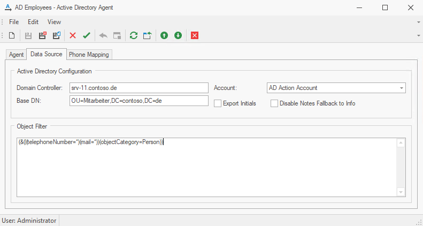Screen dimensions: 423x226
Task: Click the red square close icon
Action: coord(195,35)
